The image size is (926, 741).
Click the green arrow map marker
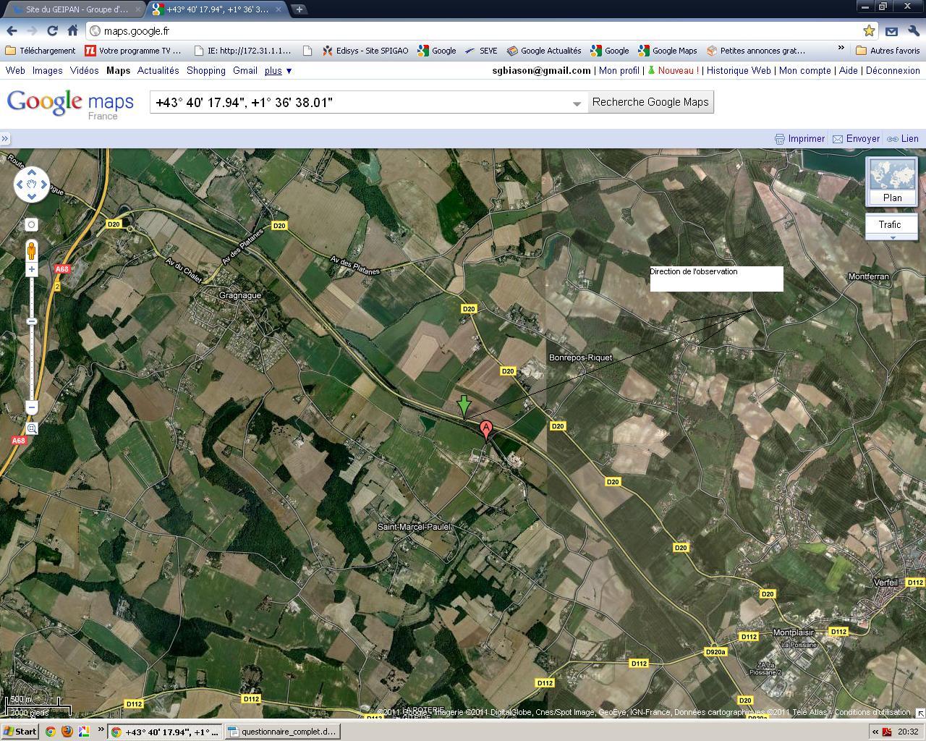click(464, 406)
